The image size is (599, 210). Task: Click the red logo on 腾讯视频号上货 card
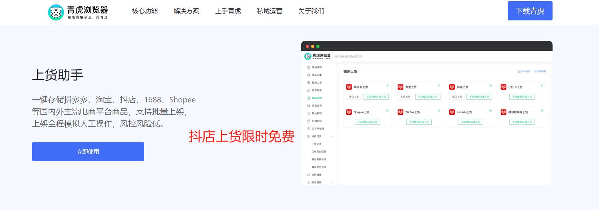click(x=504, y=112)
